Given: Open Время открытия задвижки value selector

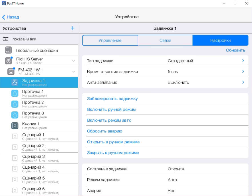Looking at the screenshot, I should tap(243, 72).
